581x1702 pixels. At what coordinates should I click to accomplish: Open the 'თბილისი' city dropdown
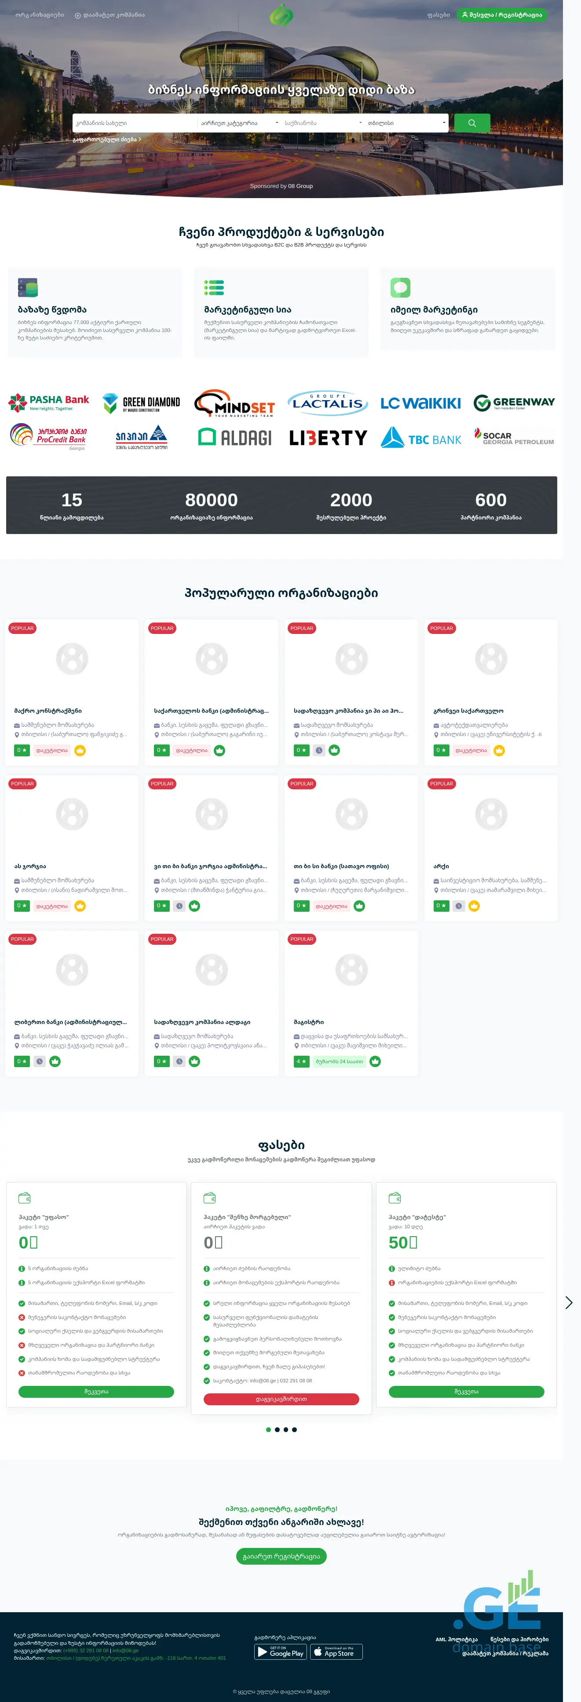coord(406,123)
